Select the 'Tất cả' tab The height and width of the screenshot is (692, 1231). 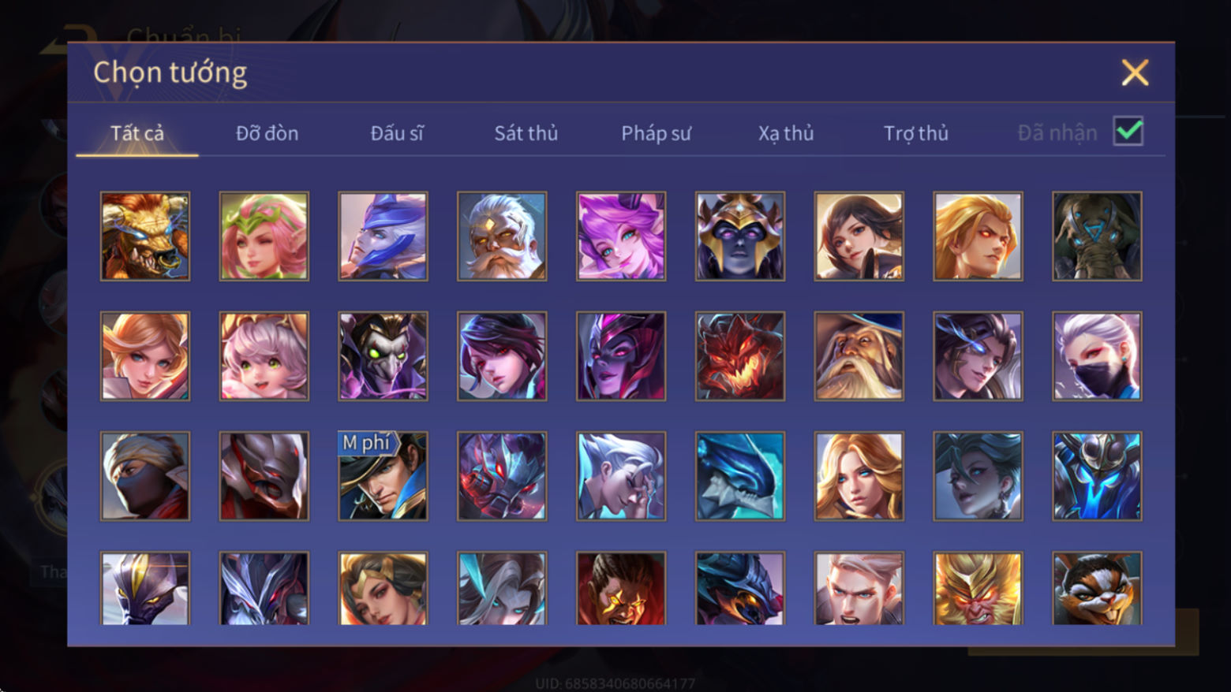[x=137, y=133]
